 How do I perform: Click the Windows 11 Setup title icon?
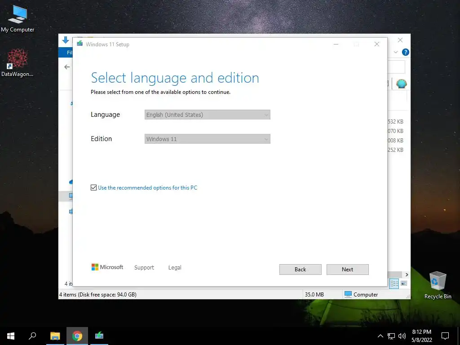pyautogui.click(x=80, y=44)
